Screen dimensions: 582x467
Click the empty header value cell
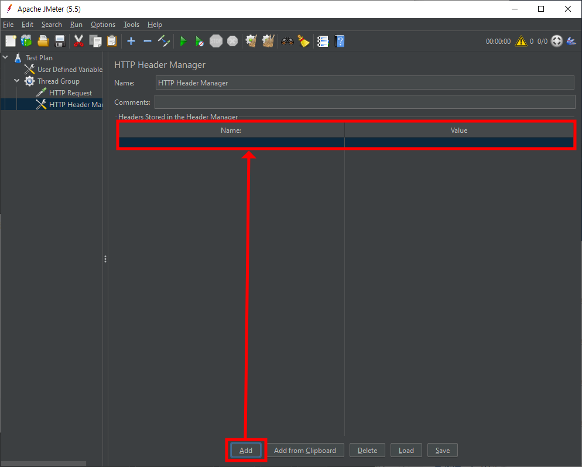tap(459, 142)
